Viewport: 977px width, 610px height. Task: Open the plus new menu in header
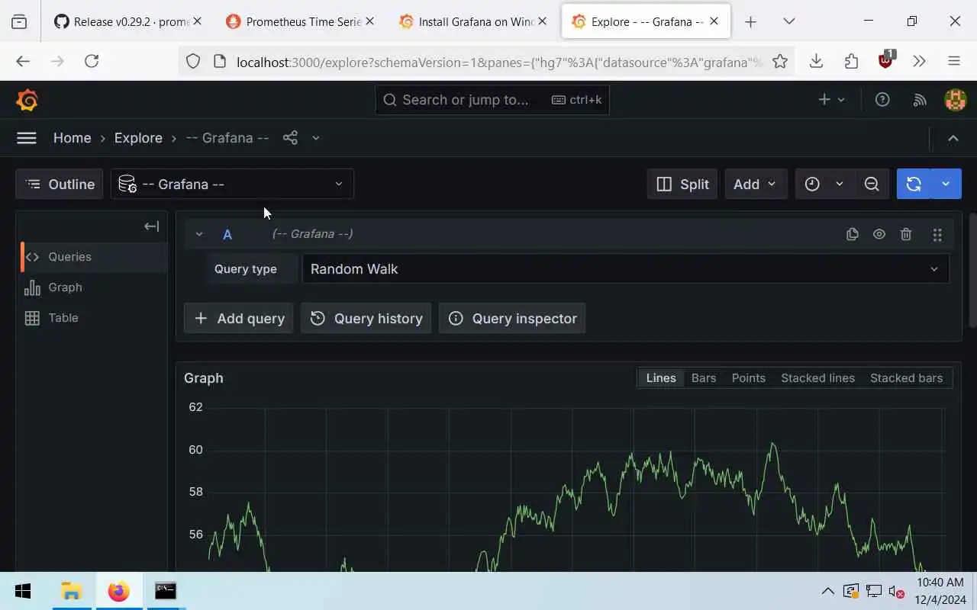(831, 100)
